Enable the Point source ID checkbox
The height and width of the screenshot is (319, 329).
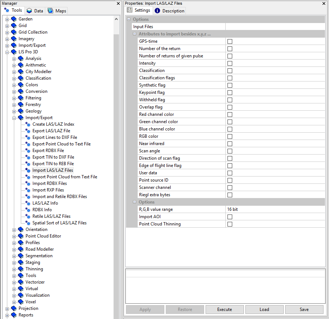coord(230,180)
